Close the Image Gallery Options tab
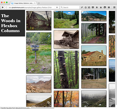 coord(35,3)
